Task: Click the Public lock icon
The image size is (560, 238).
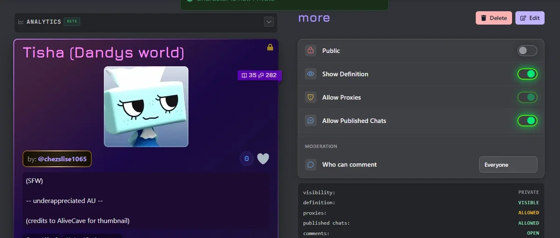Action: [310, 50]
